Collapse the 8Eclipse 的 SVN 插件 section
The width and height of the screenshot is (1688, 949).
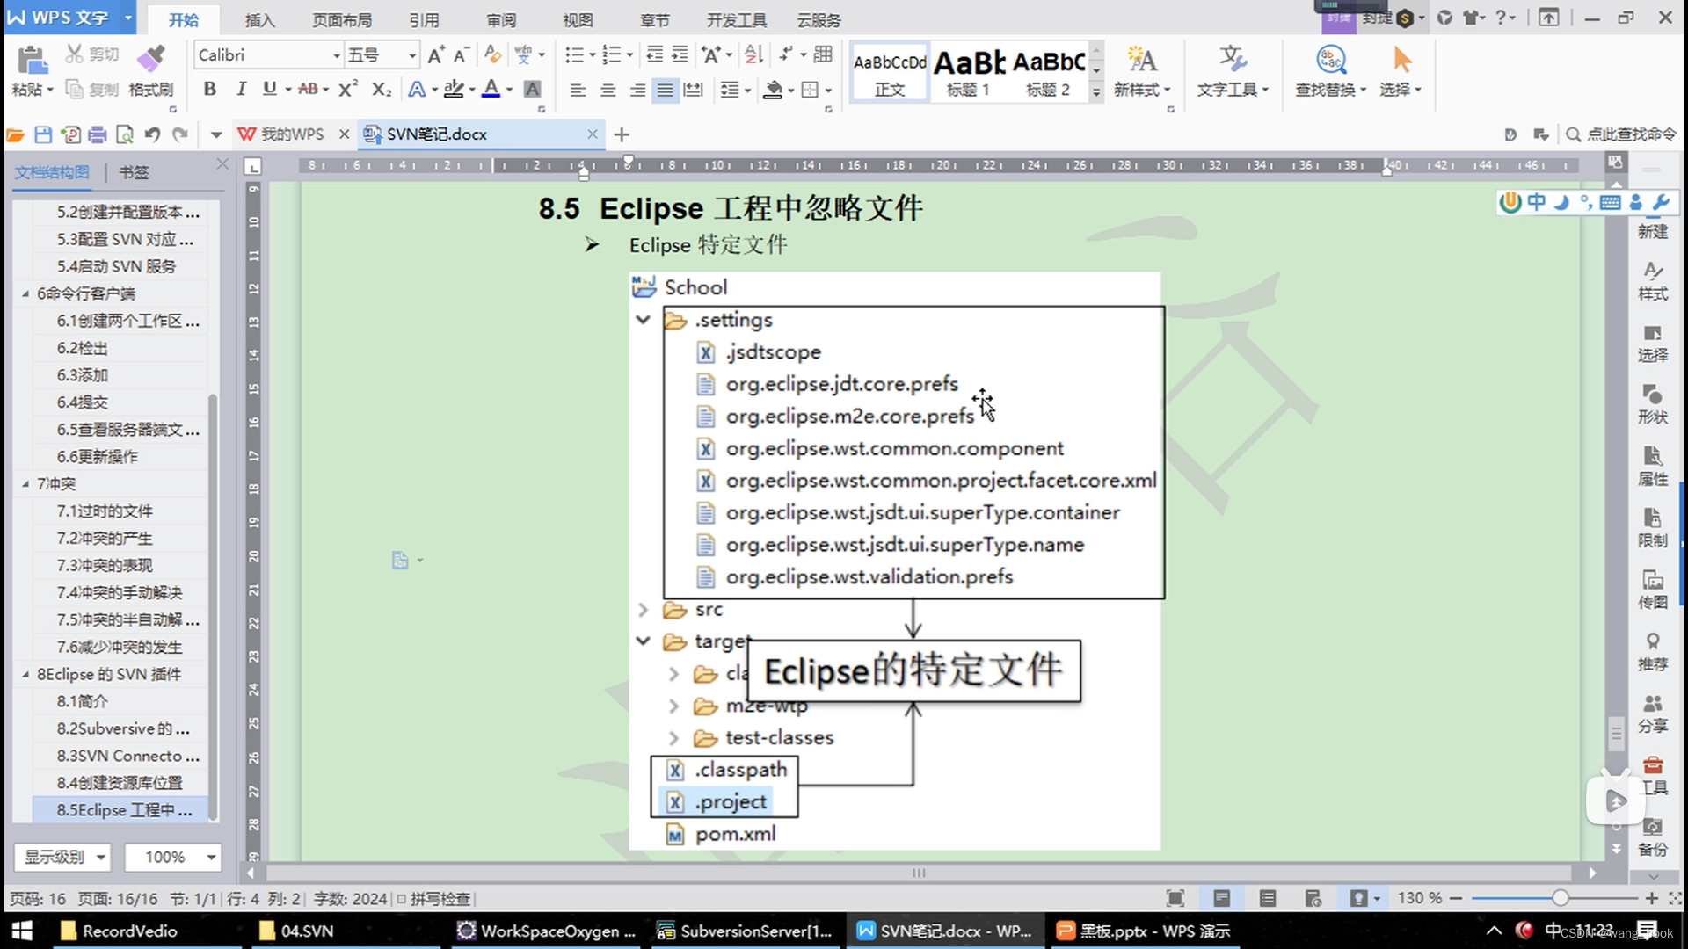pyautogui.click(x=25, y=675)
